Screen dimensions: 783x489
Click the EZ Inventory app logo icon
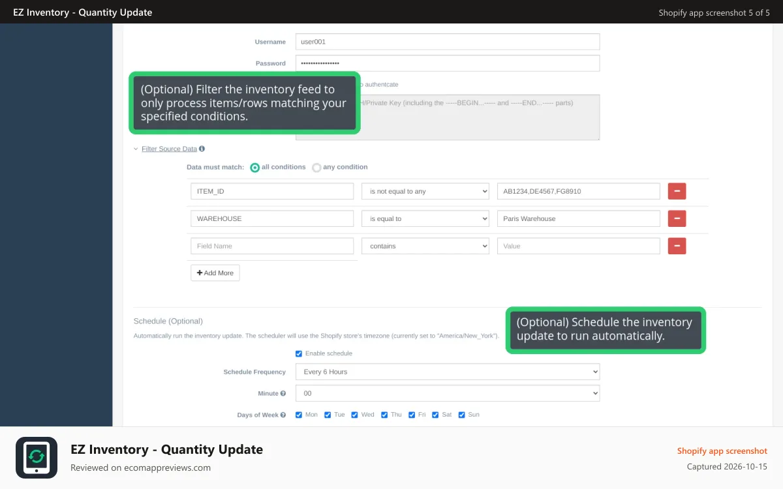[x=37, y=458]
